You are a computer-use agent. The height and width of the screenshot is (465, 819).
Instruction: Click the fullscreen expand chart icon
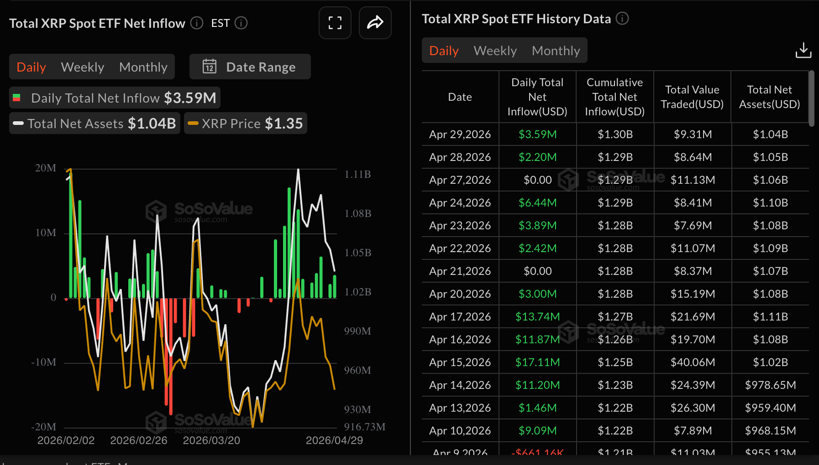click(x=335, y=23)
